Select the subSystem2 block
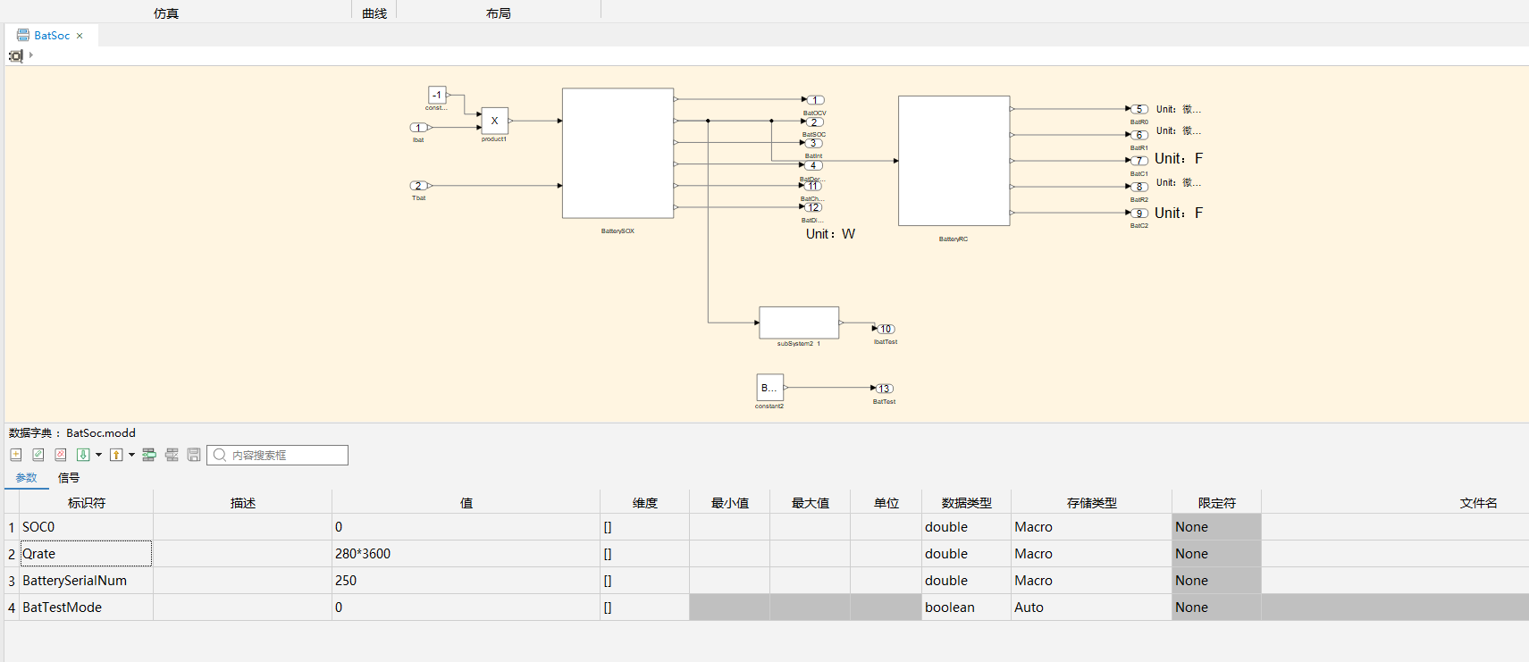The height and width of the screenshot is (662, 1529). (x=799, y=323)
